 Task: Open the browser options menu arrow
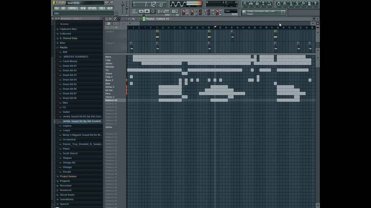[53, 18]
